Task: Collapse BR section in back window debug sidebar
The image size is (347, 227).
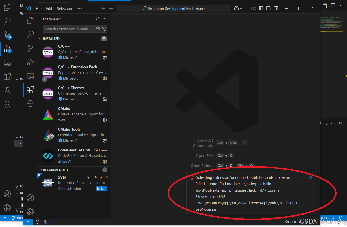Action: coord(17,193)
